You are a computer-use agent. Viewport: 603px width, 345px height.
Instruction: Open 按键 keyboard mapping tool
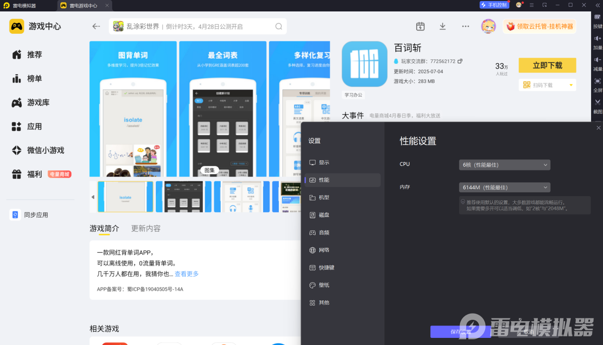pyautogui.click(x=597, y=21)
